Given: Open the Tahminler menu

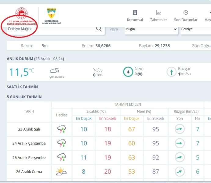Looking at the screenshot, I should [x=158, y=20].
